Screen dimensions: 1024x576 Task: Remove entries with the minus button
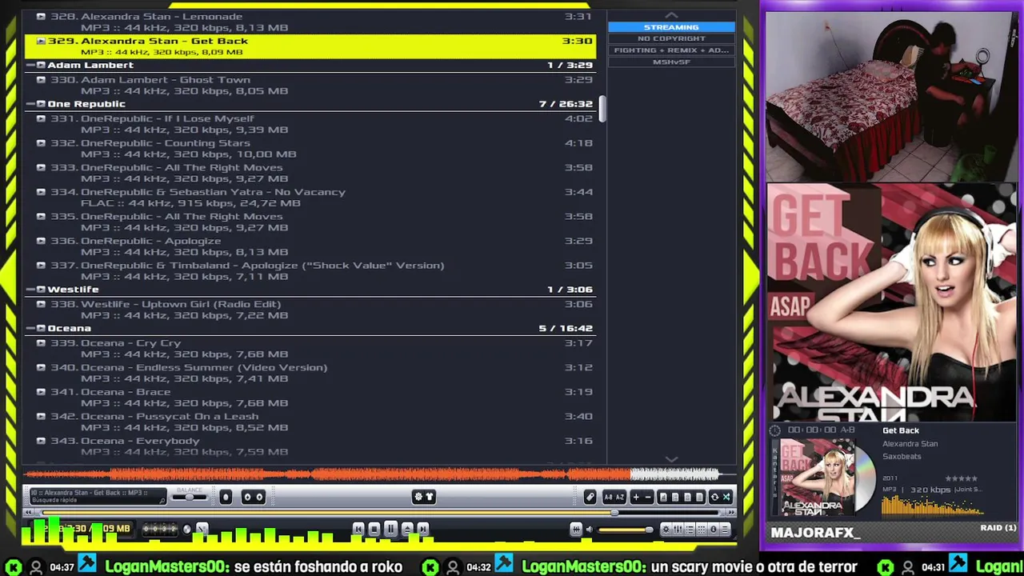648,497
